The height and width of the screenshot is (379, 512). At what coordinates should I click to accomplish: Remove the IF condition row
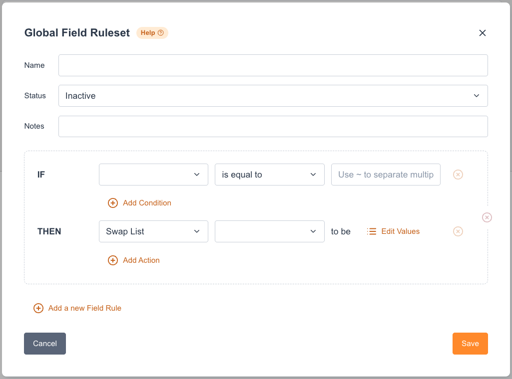(458, 175)
